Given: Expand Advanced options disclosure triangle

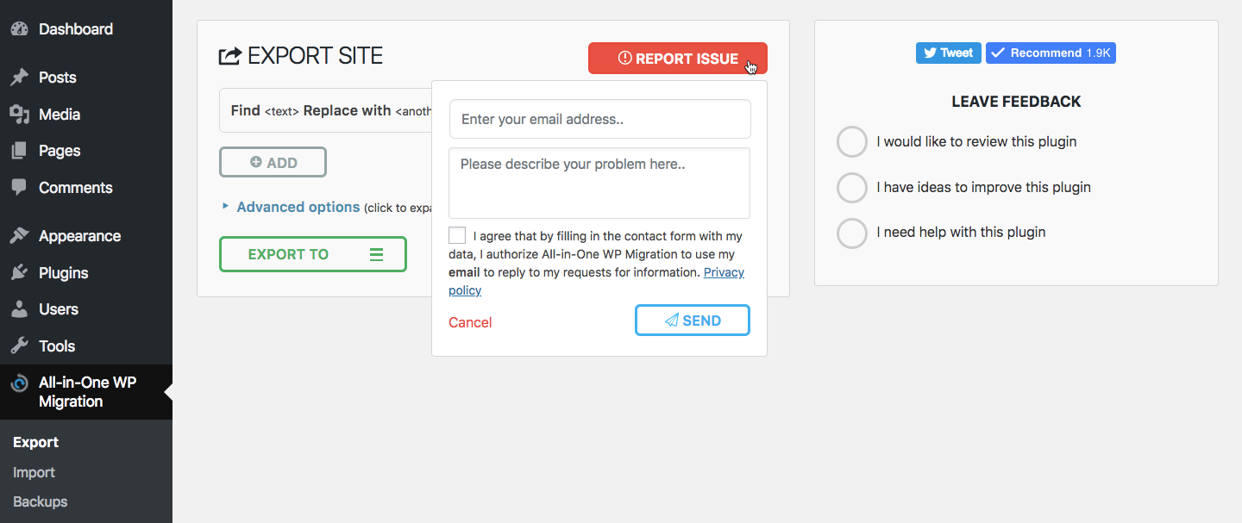Looking at the screenshot, I should click(x=226, y=207).
